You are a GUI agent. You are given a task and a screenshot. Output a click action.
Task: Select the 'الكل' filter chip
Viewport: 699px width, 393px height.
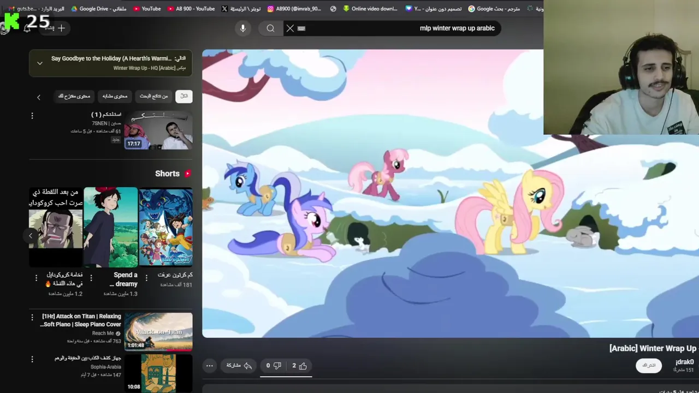click(184, 96)
